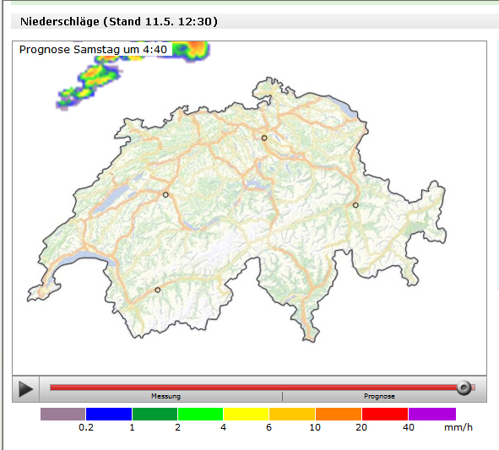Click the red legend swatch

pos(385,414)
